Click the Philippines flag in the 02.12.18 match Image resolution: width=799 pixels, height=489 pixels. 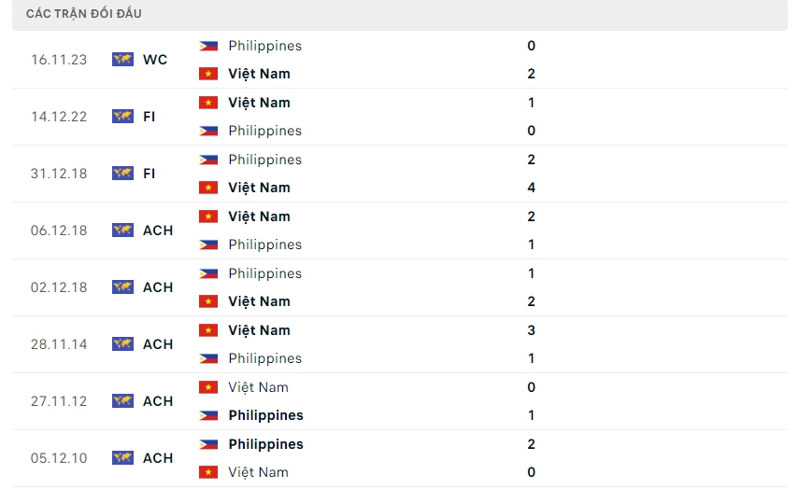(x=208, y=273)
